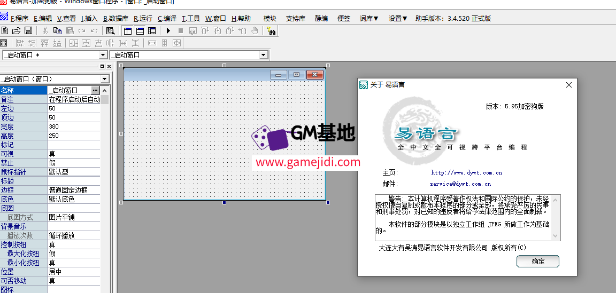Screen dimensions: 616x293
Task: Click the hand breakpoint icon
Action: [255, 30]
